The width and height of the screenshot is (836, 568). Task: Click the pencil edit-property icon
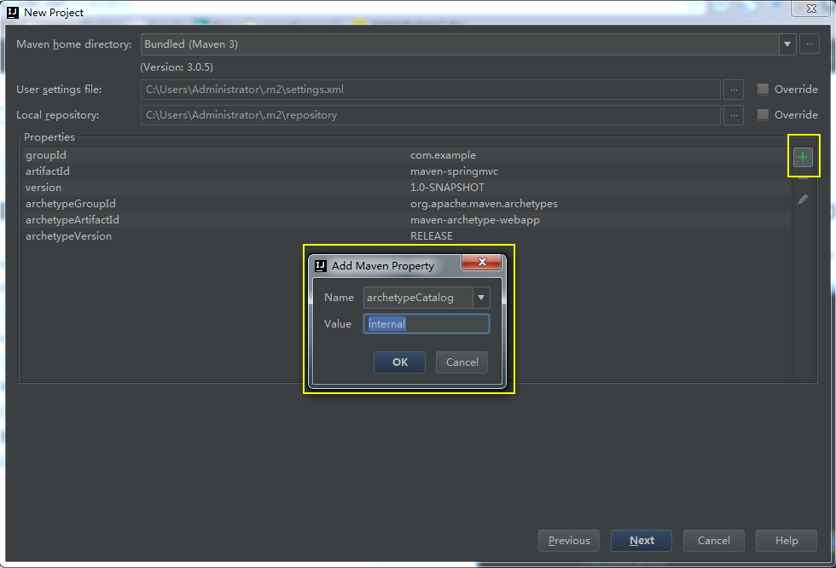pos(803,200)
